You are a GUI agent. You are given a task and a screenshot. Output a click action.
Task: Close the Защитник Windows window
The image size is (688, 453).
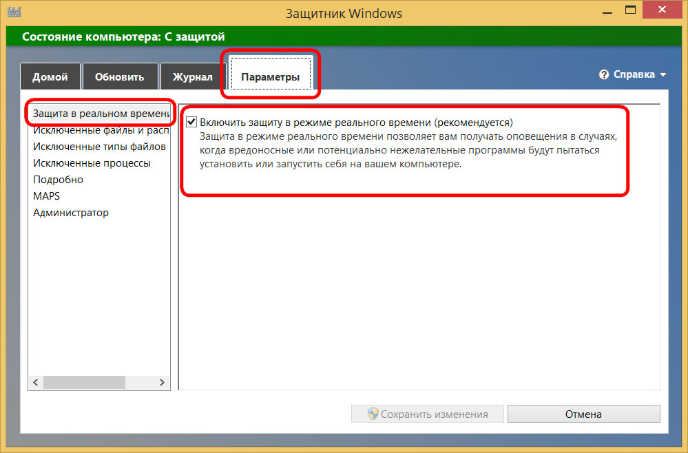click(x=662, y=10)
